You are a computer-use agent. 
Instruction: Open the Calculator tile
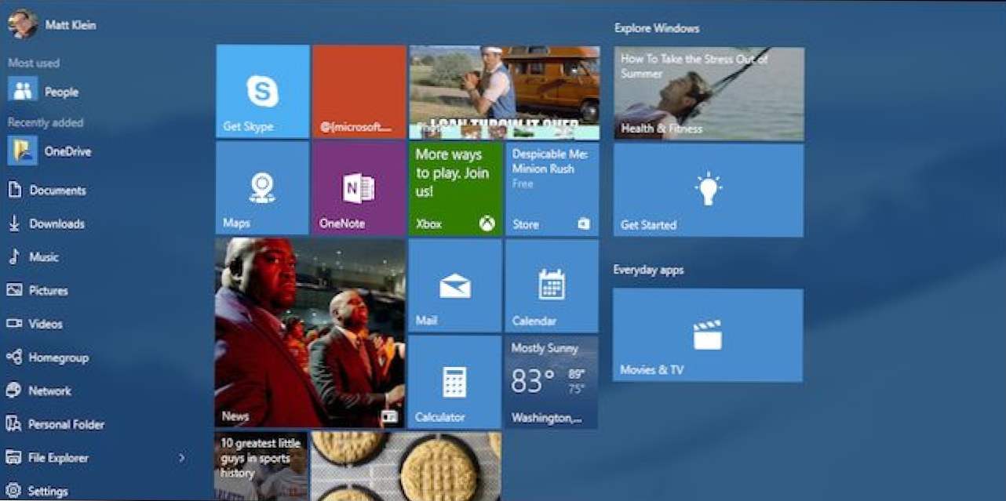point(454,383)
